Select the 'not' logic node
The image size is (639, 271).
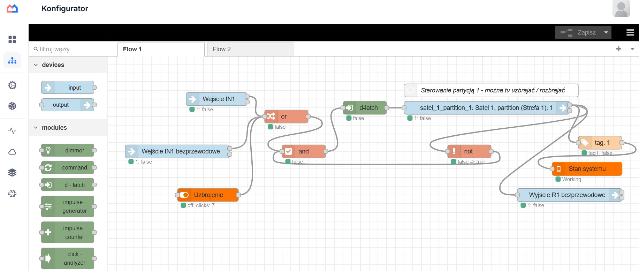[469, 151]
